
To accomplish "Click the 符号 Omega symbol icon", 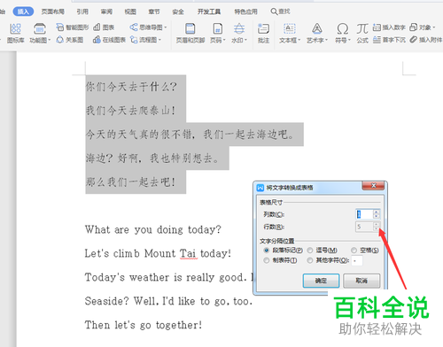I will pyautogui.click(x=342, y=29).
